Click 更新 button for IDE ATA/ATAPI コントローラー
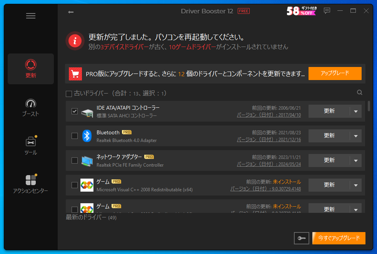The image size is (377, 254). [329, 111]
